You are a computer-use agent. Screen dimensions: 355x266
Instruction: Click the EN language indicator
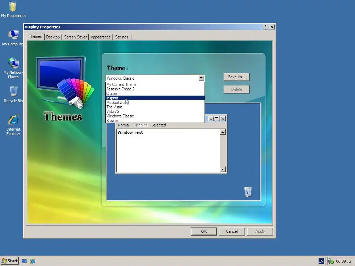pyautogui.click(x=321, y=261)
